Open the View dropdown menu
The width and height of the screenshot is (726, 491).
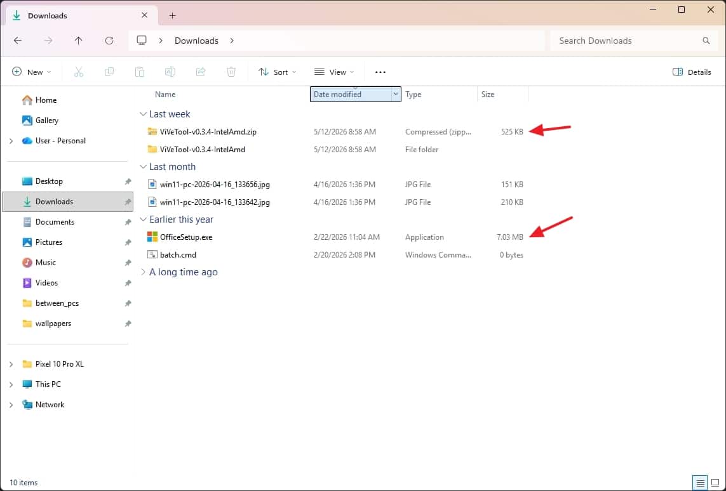click(334, 72)
